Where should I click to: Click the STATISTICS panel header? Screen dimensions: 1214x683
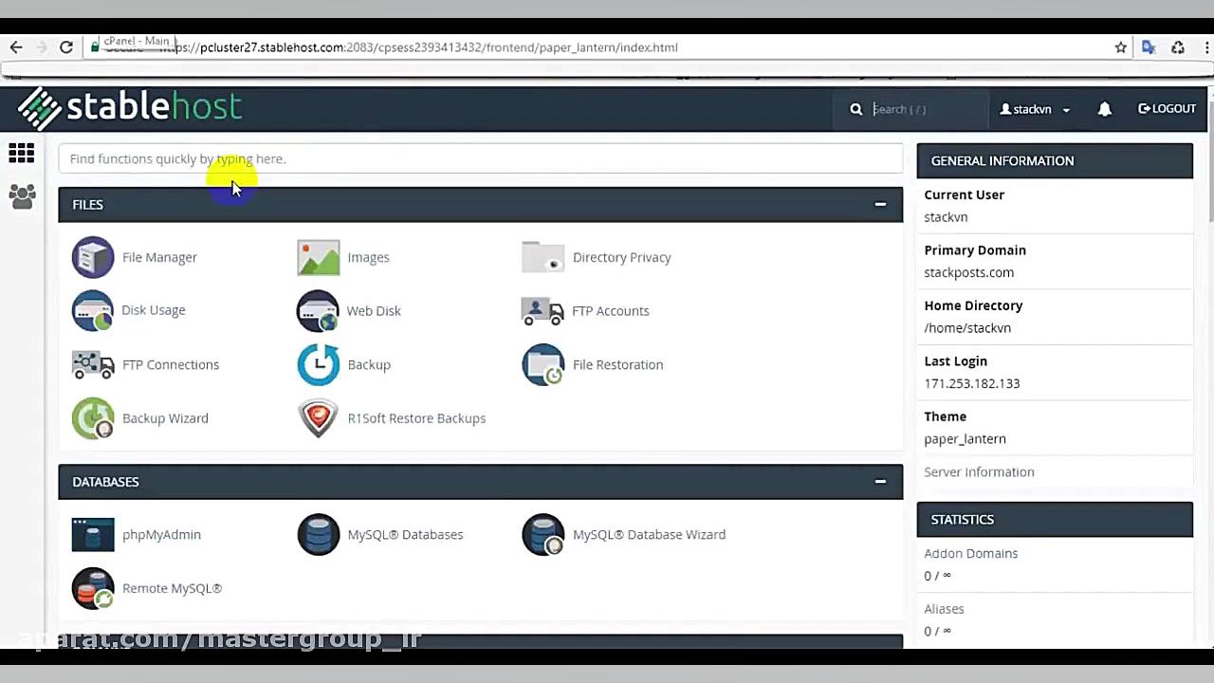pyautogui.click(x=1055, y=519)
